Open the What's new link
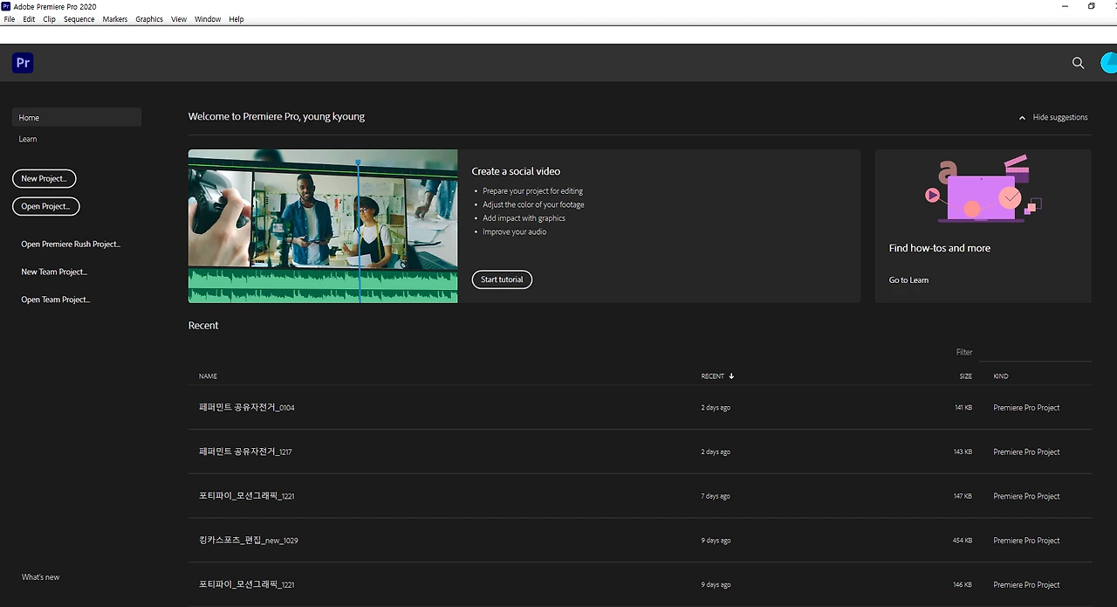1117x607 pixels. (41, 577)
